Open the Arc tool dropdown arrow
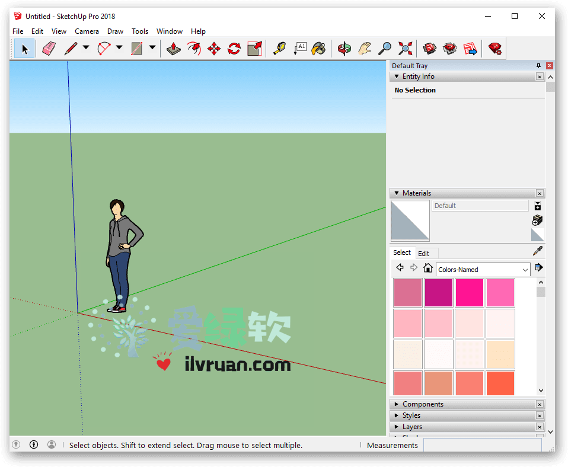Image resolution: width=568 pixels, height=467 pixels. 119,47
